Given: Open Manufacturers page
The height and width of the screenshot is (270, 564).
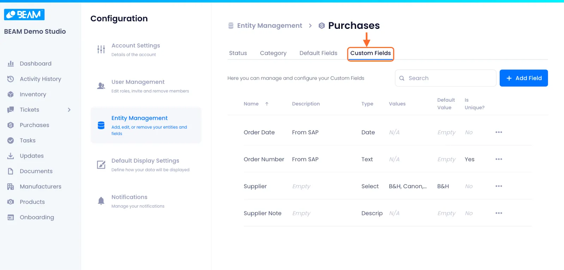Looking at the screenshot, I should coord(41,186).
